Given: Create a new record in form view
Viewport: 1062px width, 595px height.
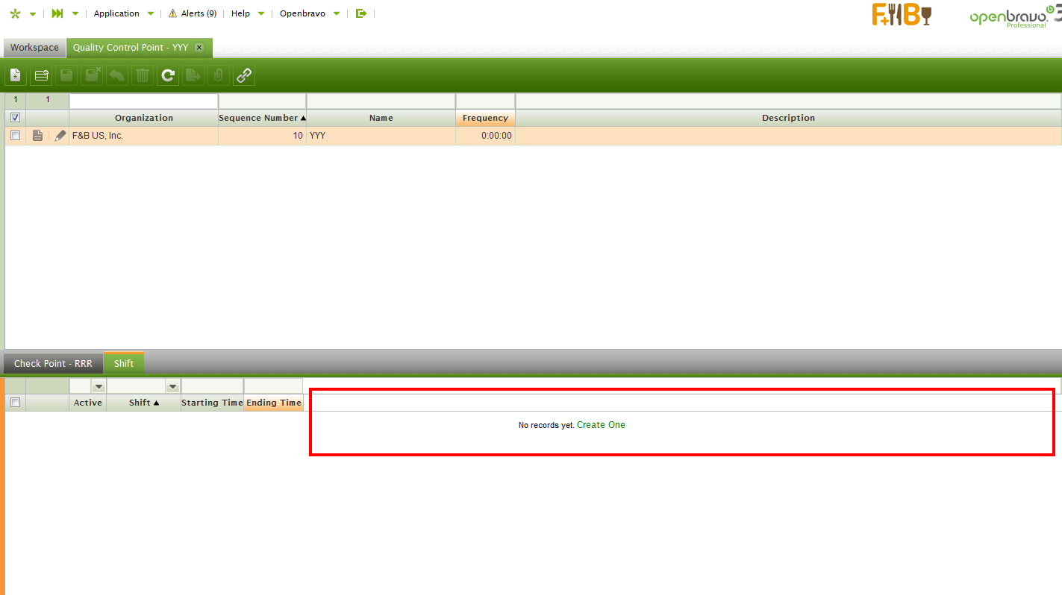Looking at the screenshot, I should [16, 75].
